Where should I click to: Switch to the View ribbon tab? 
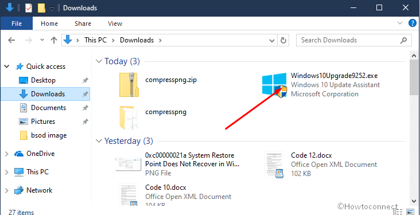tap(115, 24)
